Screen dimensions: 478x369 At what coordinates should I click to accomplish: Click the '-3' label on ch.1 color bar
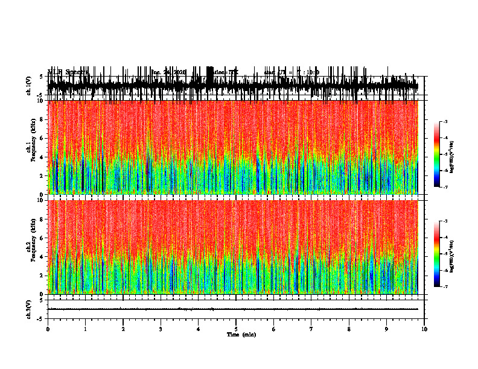(x=445, y=121)
